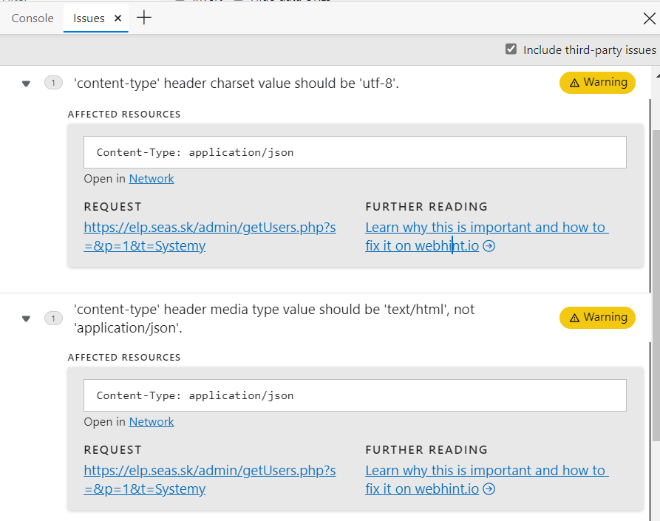This screenshot has height=521, width=660.
Task: Click Warning badge on charset issue
Action: coord(597,83)
